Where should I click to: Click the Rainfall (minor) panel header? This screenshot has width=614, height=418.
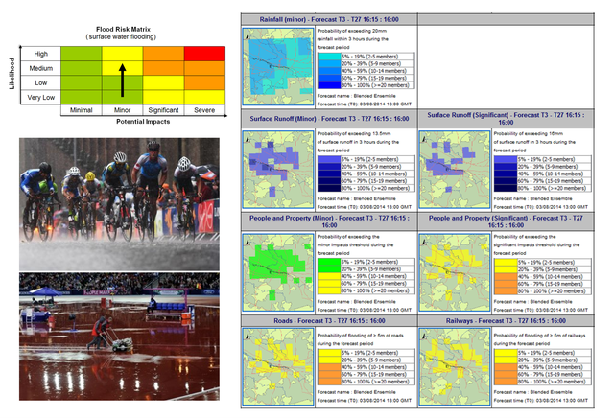coord(327,19)
